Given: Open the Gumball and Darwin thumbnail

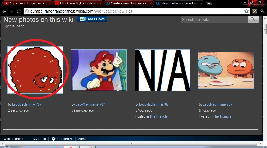Looking at the screenshot, I should click(226, 70).
